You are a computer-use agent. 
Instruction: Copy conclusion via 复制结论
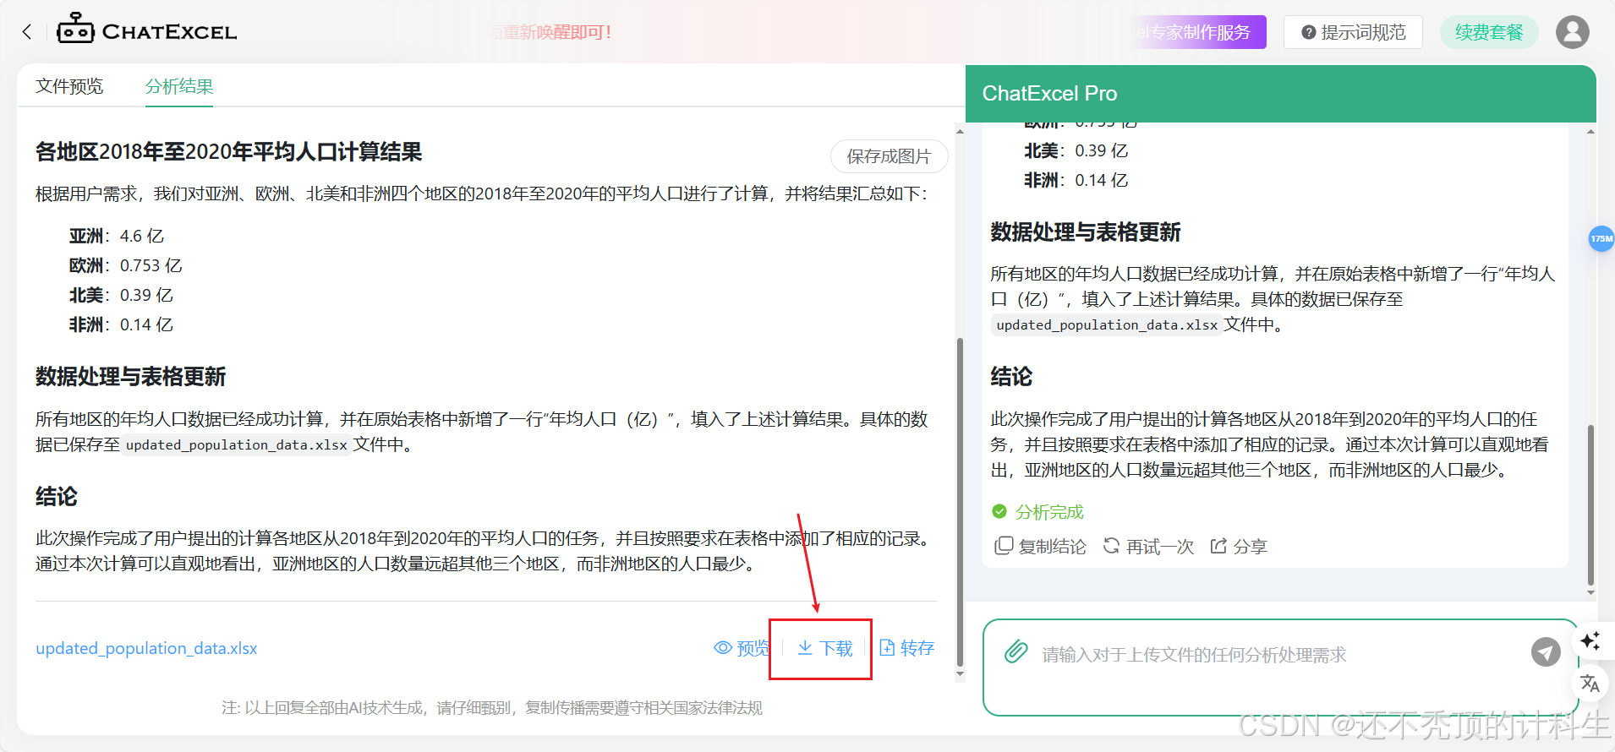click(1041, 547)
